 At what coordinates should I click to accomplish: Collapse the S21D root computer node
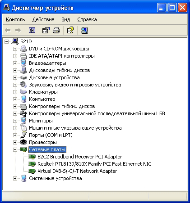tap(6, 41)
